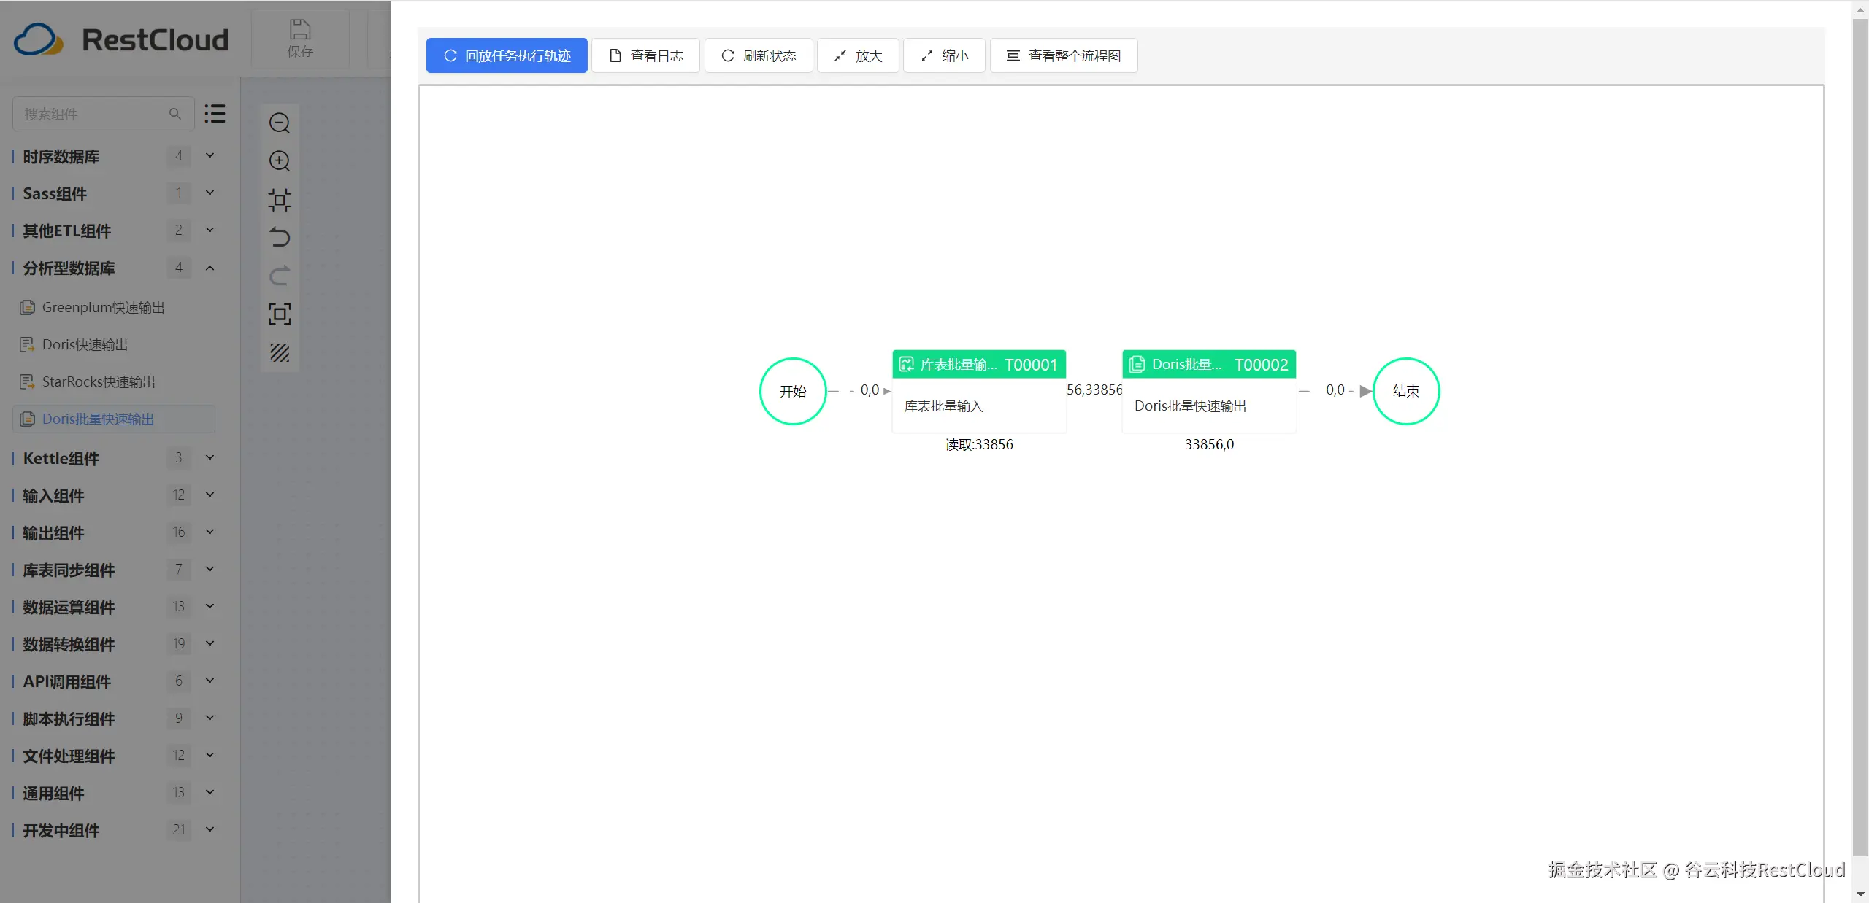
Task: Click Doris批量快速输出 node body text
Action: point(1191,406)
